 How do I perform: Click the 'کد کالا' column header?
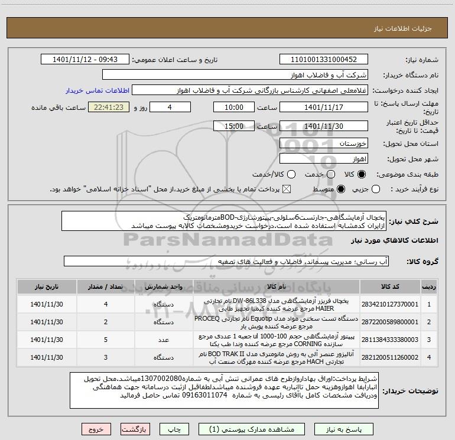[x=390, y=286]
